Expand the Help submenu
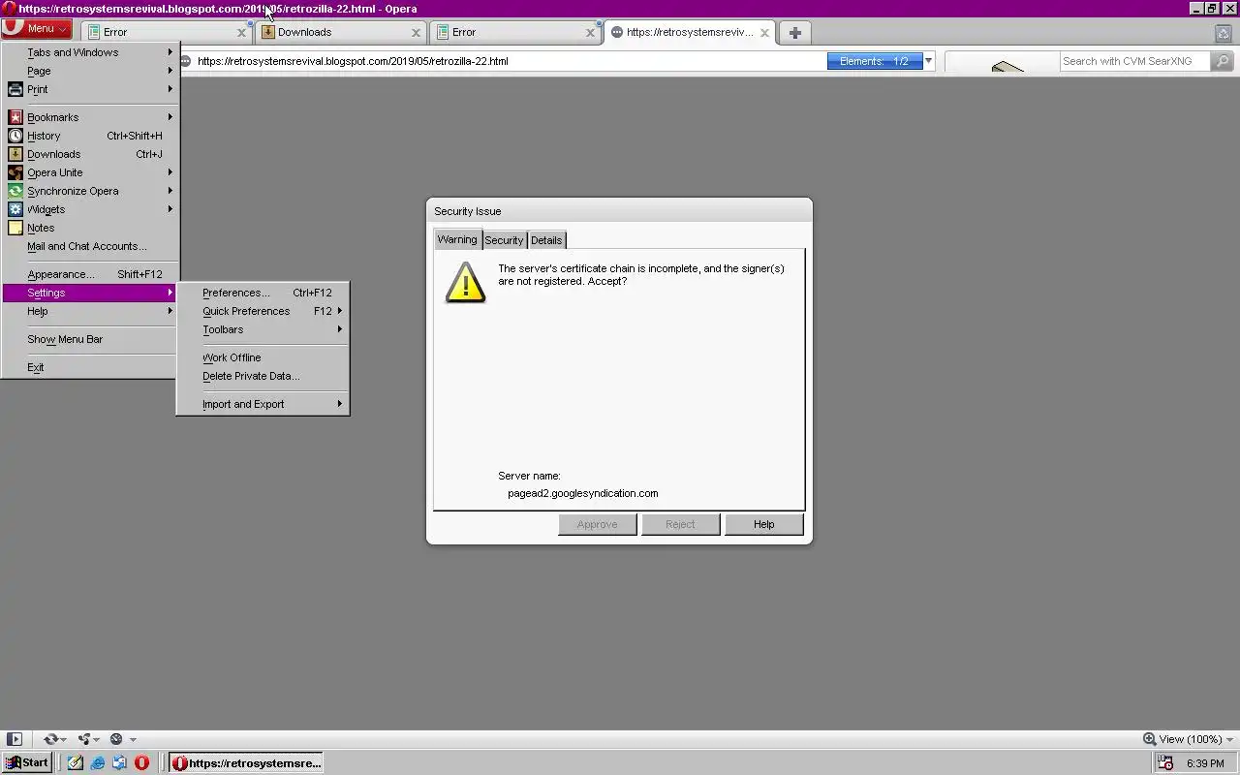Image resolution: width=1240 pixels, height=775 pixels. click(x=88, y=311)
